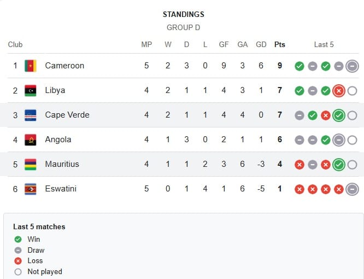Click the Angola flag icon
Image resolution: width=364 pixels, height=279 pixels.
pos(31,139)
